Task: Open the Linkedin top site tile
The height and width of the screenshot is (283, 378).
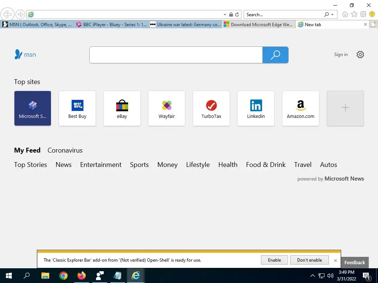Action: [256, 108]
